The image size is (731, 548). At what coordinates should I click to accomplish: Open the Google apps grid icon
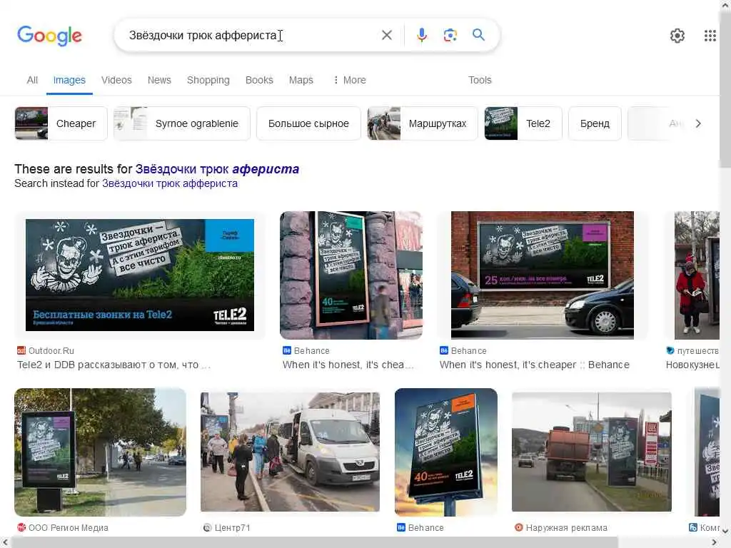710,36
